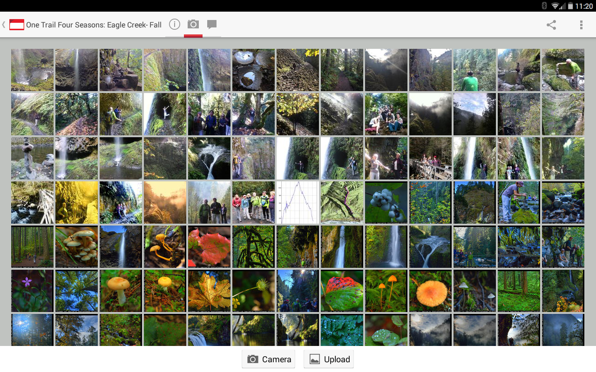596x372 pixels.
Task: Tap the battery status icon
Action: (570, 6)
